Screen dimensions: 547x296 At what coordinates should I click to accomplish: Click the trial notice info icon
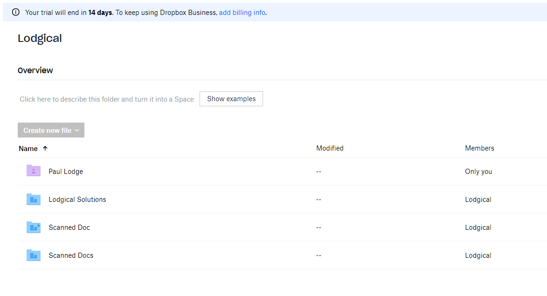click(x=16, y=13)
